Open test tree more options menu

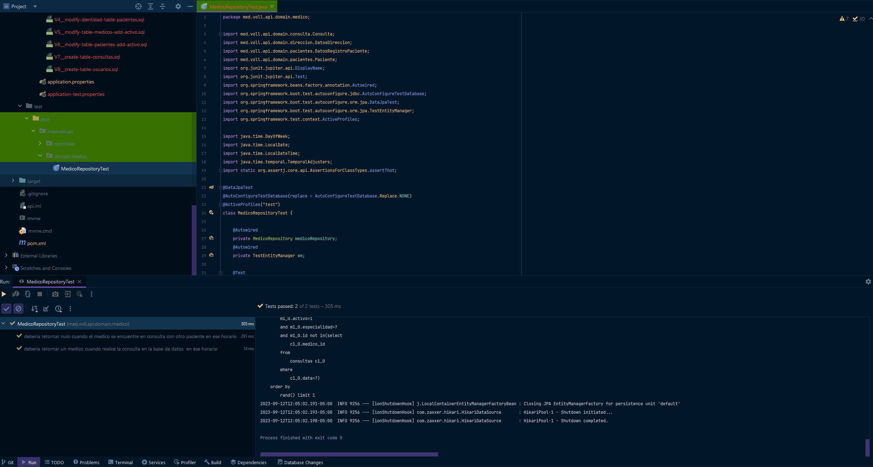(x=70, y=309)
